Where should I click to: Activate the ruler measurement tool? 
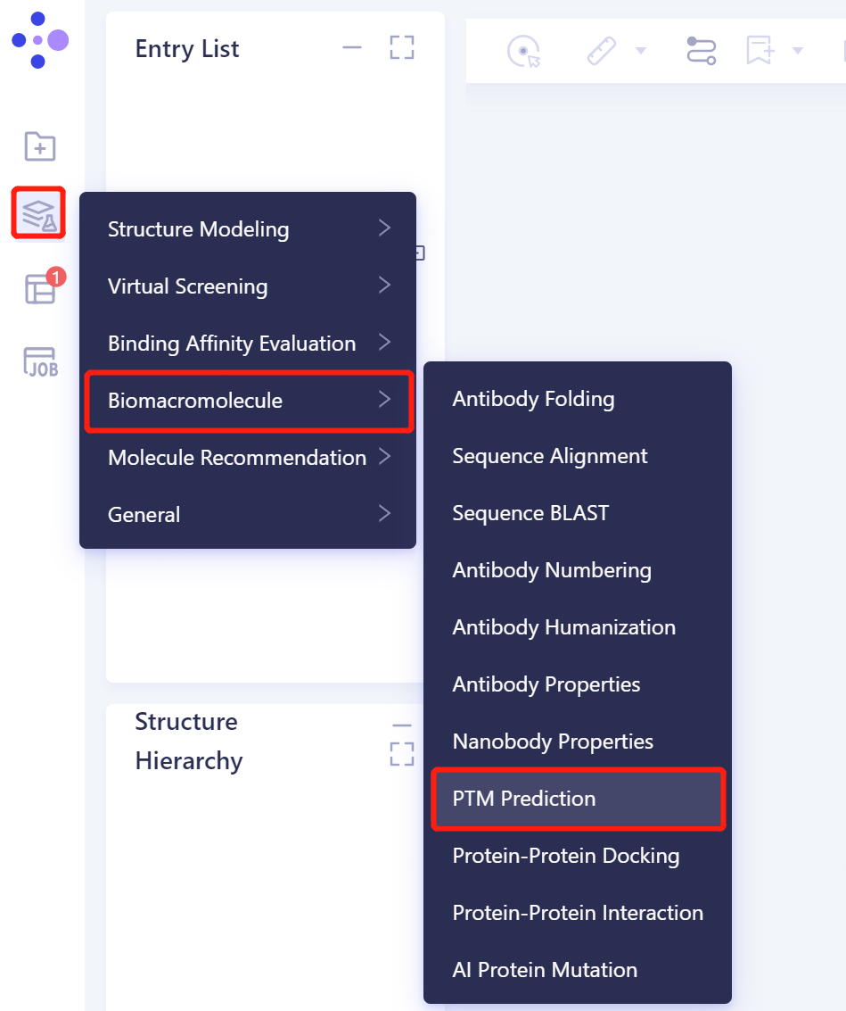point(603,51)
